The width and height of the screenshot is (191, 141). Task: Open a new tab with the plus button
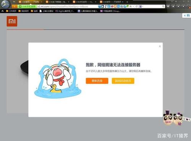127,2
